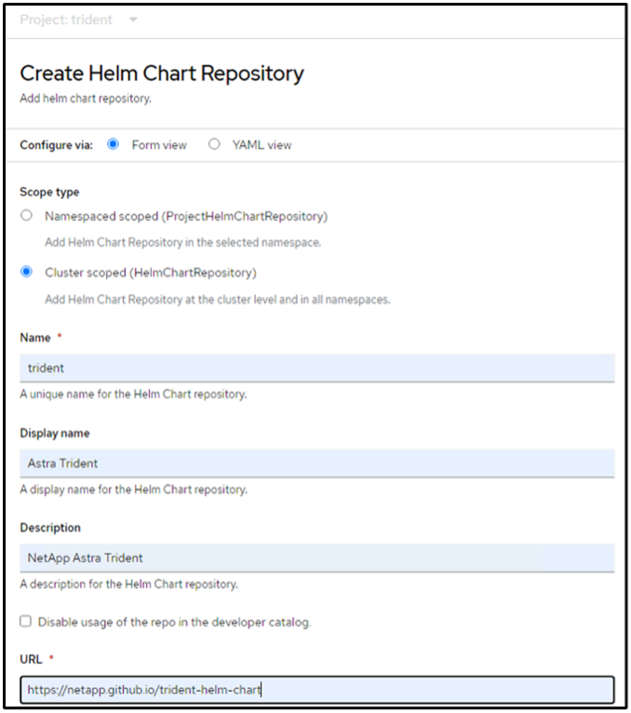Viewport: 631px width, 713px height.
Task: Click Cluster scoped (HelmChartRepository) label
Action: 151,273
